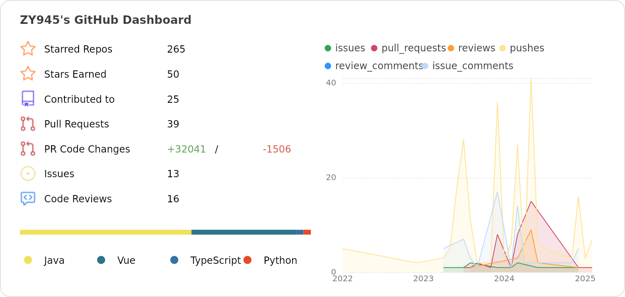Toggle the pull_requests series in legend
Screen dimensions: 625x297
(408, 48)
